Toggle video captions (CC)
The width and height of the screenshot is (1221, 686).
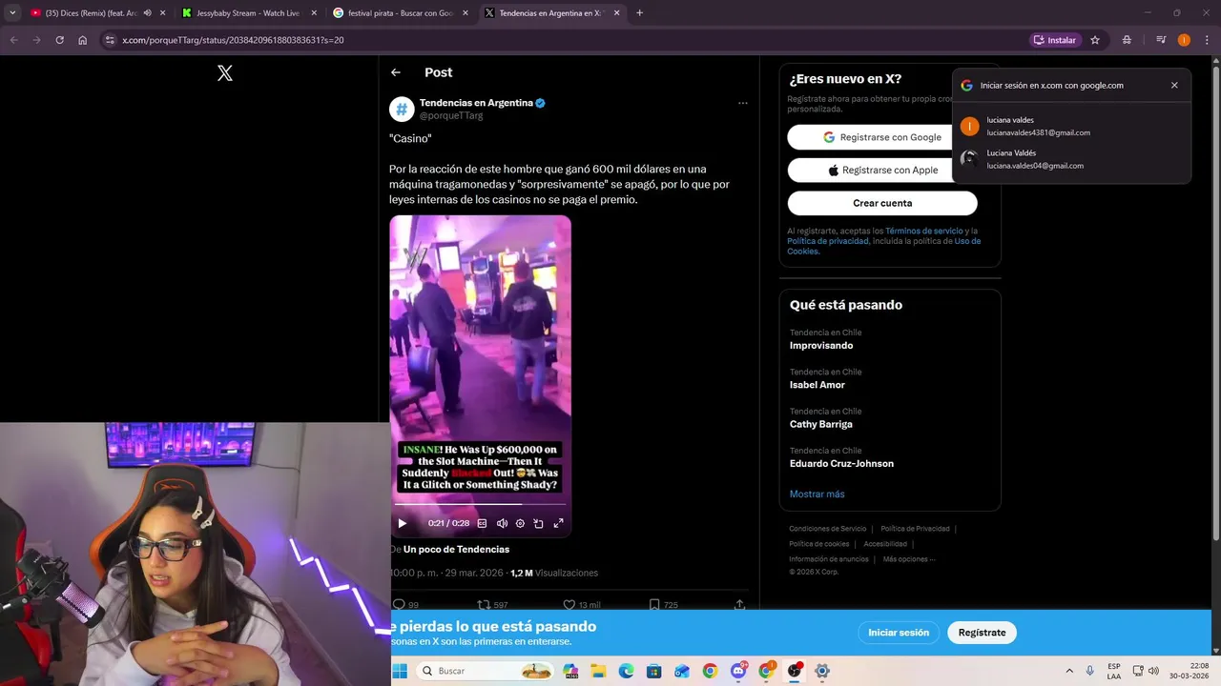pyautogui.click(x=482, y=523)
